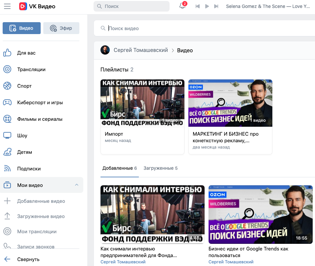Click Добавленные видео plus icon
Viewport: 315px width, 266px height.
click(7, 201)
